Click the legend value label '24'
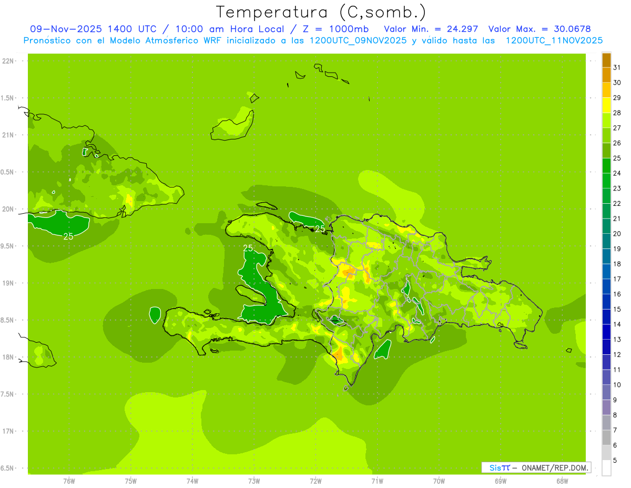The height and width of the screenshot is (488, 631). click(x=617, y=173)
